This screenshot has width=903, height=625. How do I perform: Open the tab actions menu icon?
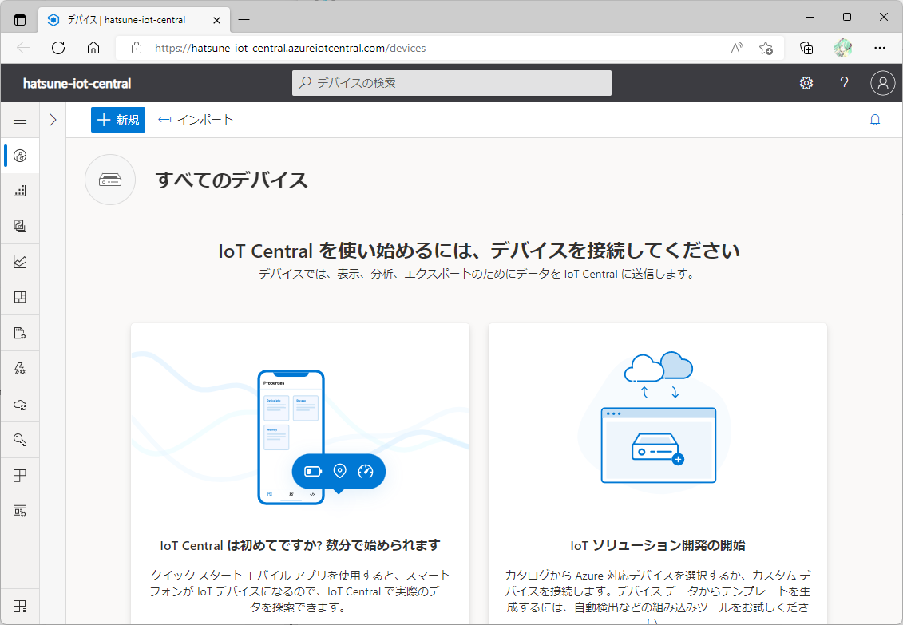20,20
